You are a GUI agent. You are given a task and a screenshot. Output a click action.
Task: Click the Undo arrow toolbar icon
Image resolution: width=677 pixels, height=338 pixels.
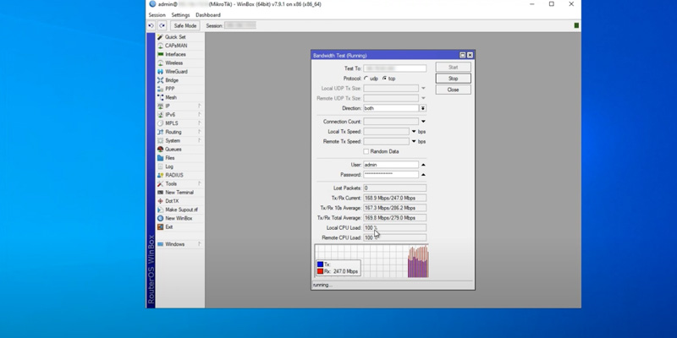pos(151,25)
